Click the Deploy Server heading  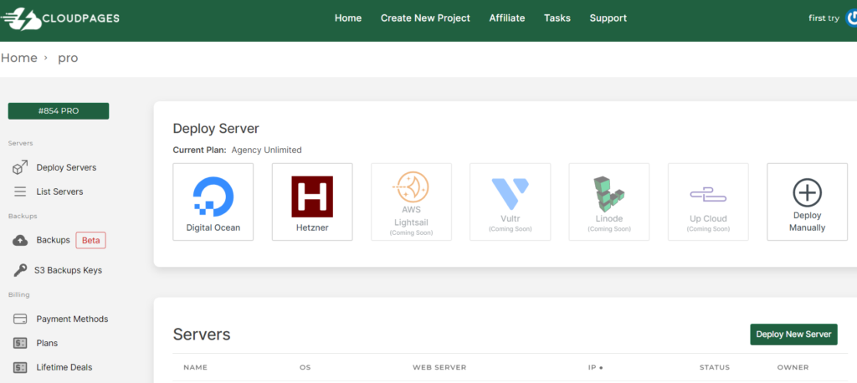click(x=216, y=129)
